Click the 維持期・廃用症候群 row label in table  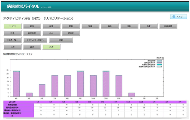[x=19, y=110]
